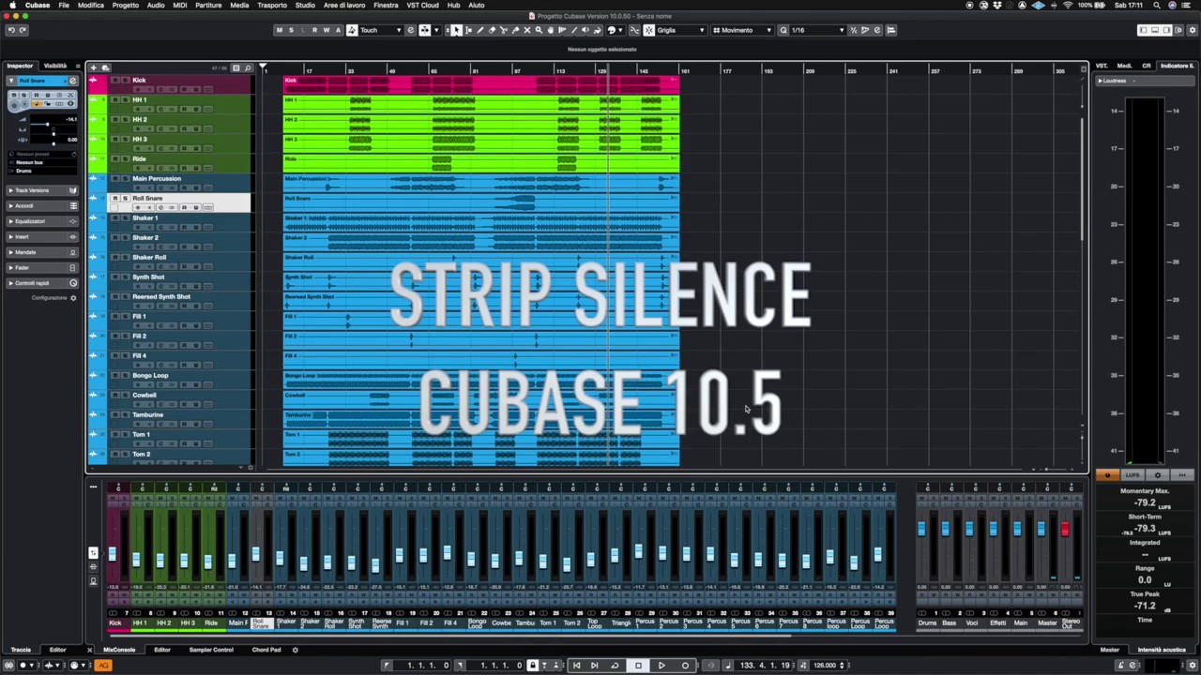This screenshot has height=675, width=1201.
Task: Expand Insert inspector section
Action: (42, 236)
